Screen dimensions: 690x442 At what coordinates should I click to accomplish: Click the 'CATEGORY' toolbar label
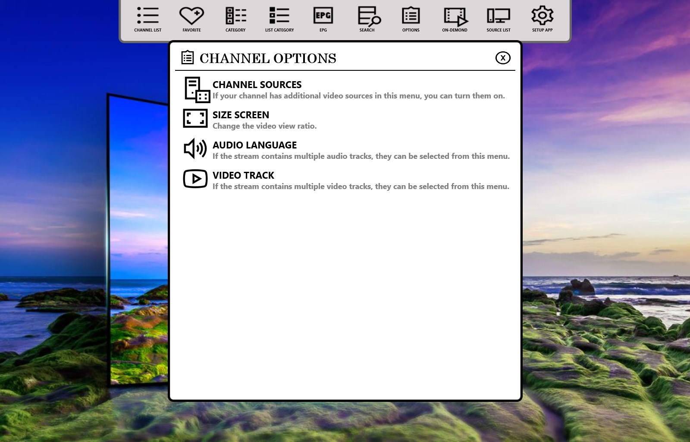pyautogui.click(x=235, y=30)
